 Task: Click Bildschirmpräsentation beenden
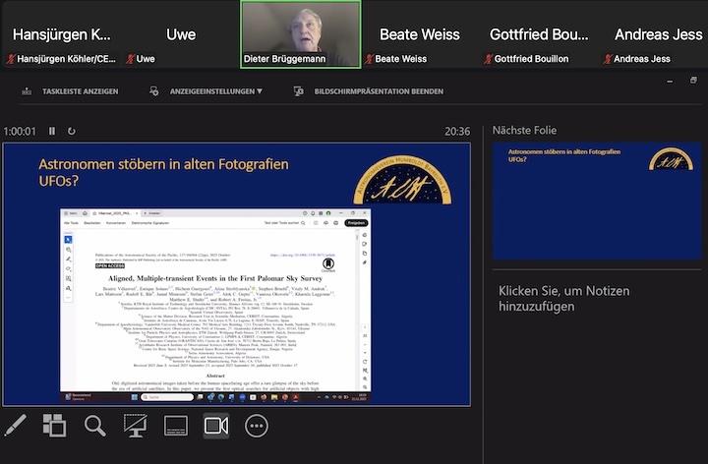369,91
